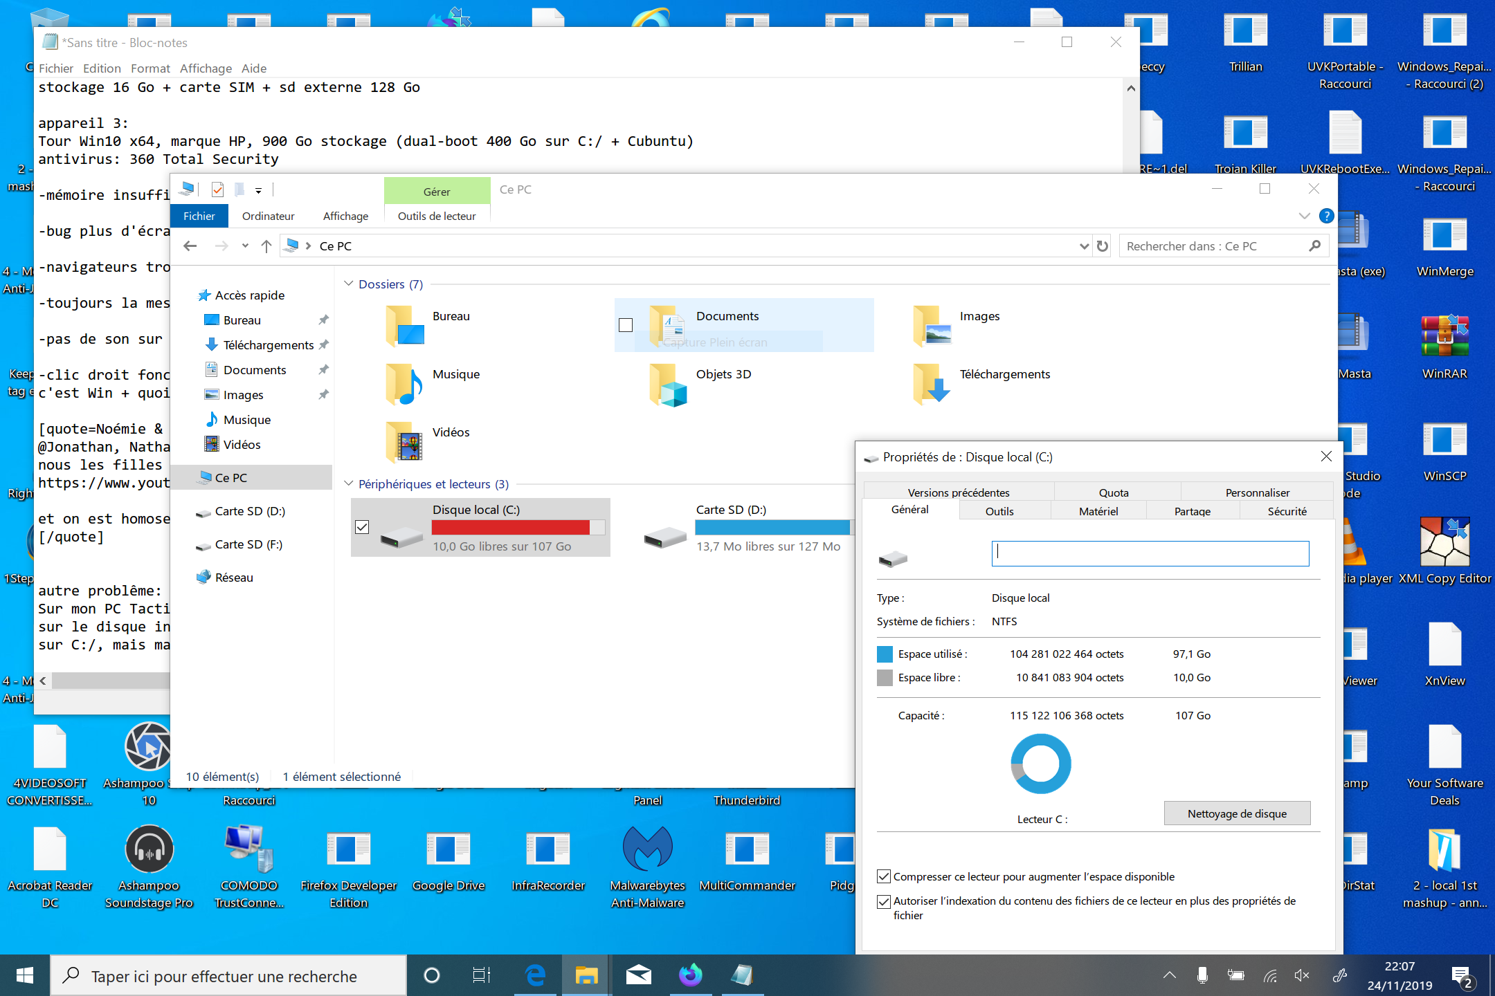Click Notepad scrollbar up arrow

[1130, 89]
